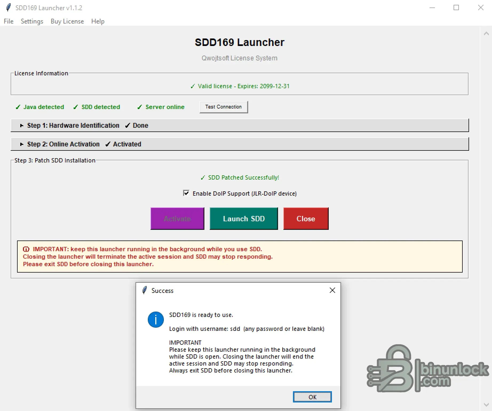The height and width of the screenshot is (411, 492).
Task: Click the 'Qwojtsoft License System' subtitle
Action: pyautogui.click(x=240, y=58)
